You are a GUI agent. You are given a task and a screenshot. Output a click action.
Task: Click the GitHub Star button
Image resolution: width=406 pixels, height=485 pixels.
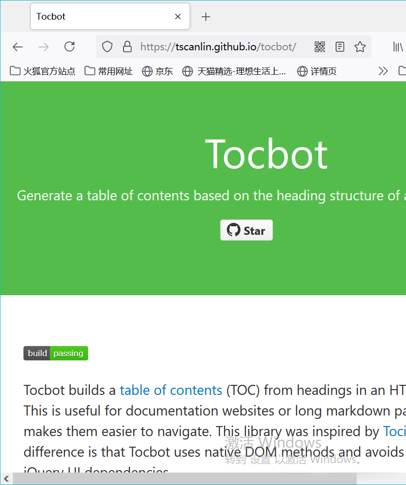point(247,230)
